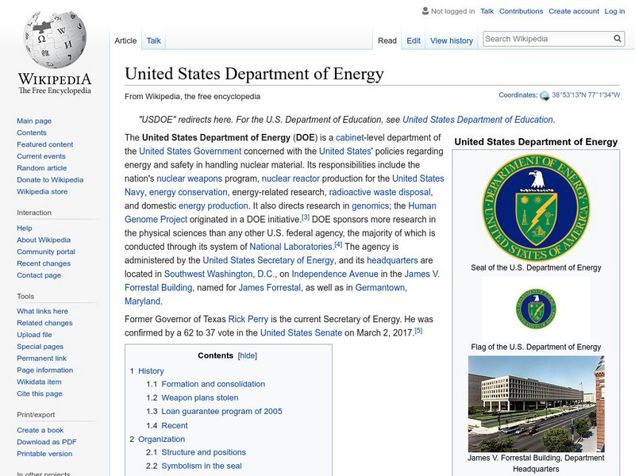Open the Wikidata item link

click(x=39, y=382)
